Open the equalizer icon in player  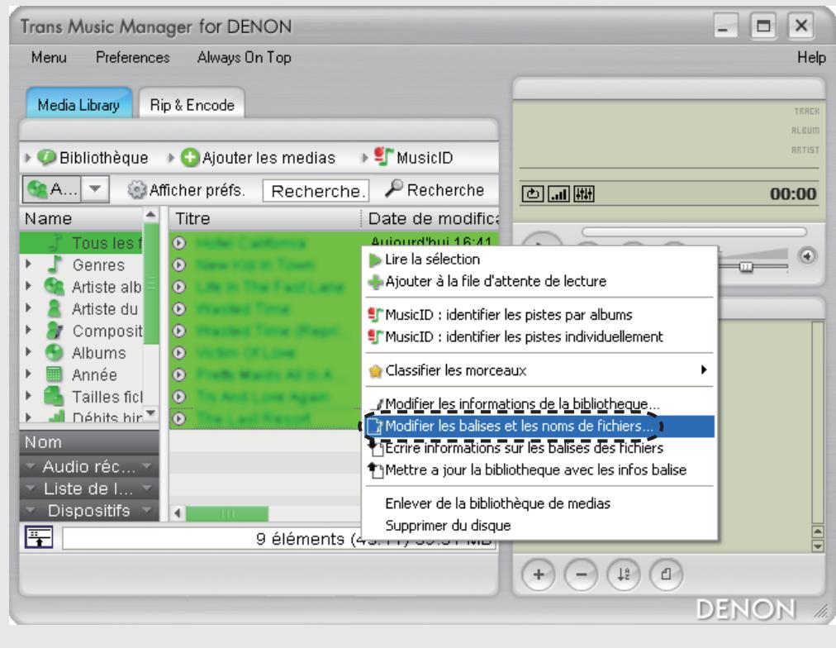click(x=584, y=194)
